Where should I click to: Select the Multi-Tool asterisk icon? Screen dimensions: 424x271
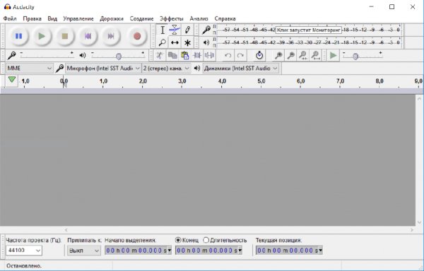(187, 42)
